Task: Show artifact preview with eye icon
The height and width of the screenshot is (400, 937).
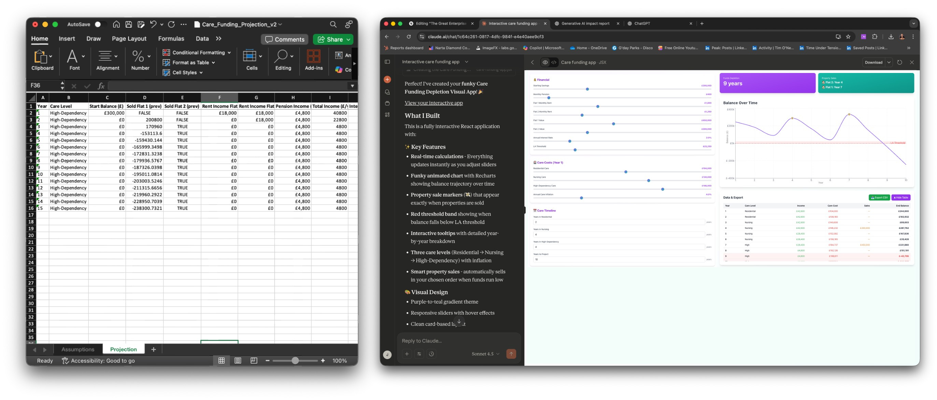Action: pyautogui.click(x=545, y=62)
